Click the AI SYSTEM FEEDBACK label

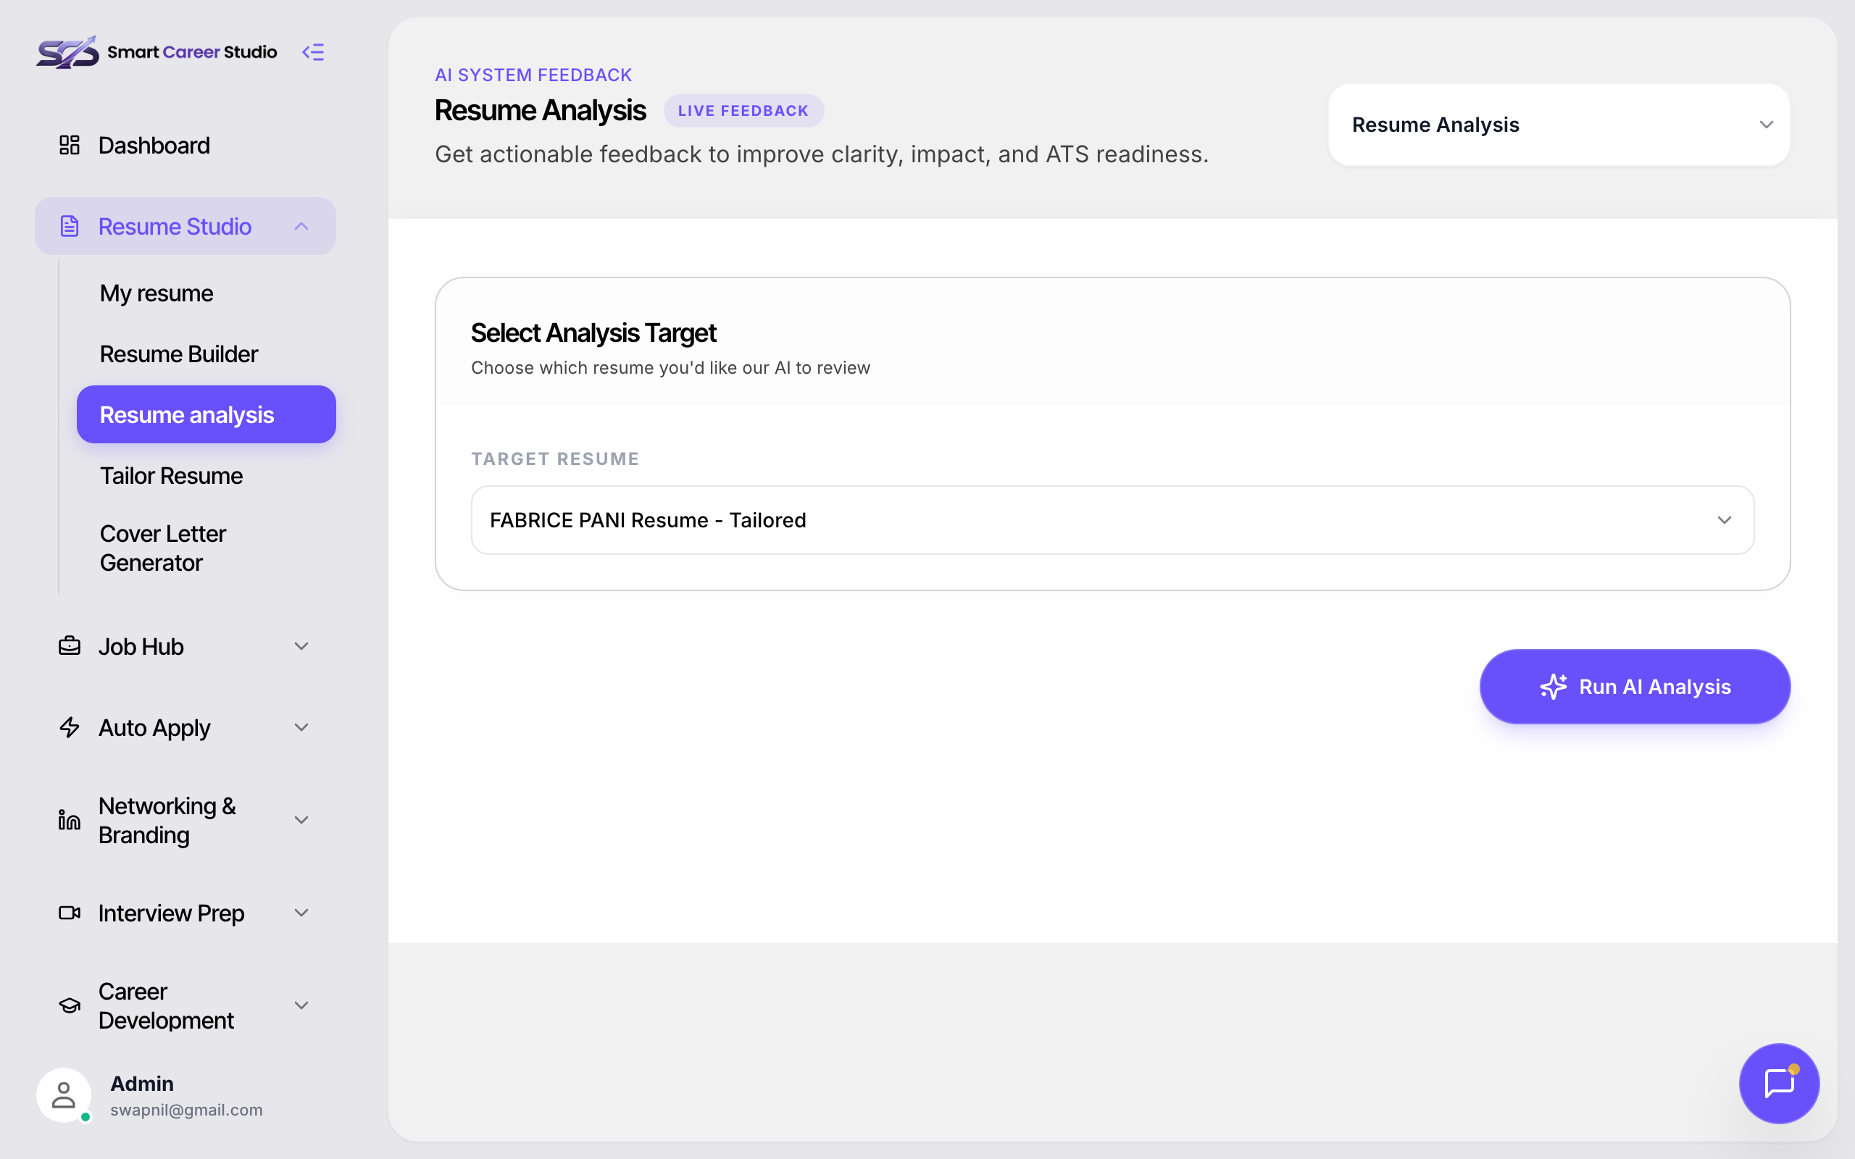[533, 75]
